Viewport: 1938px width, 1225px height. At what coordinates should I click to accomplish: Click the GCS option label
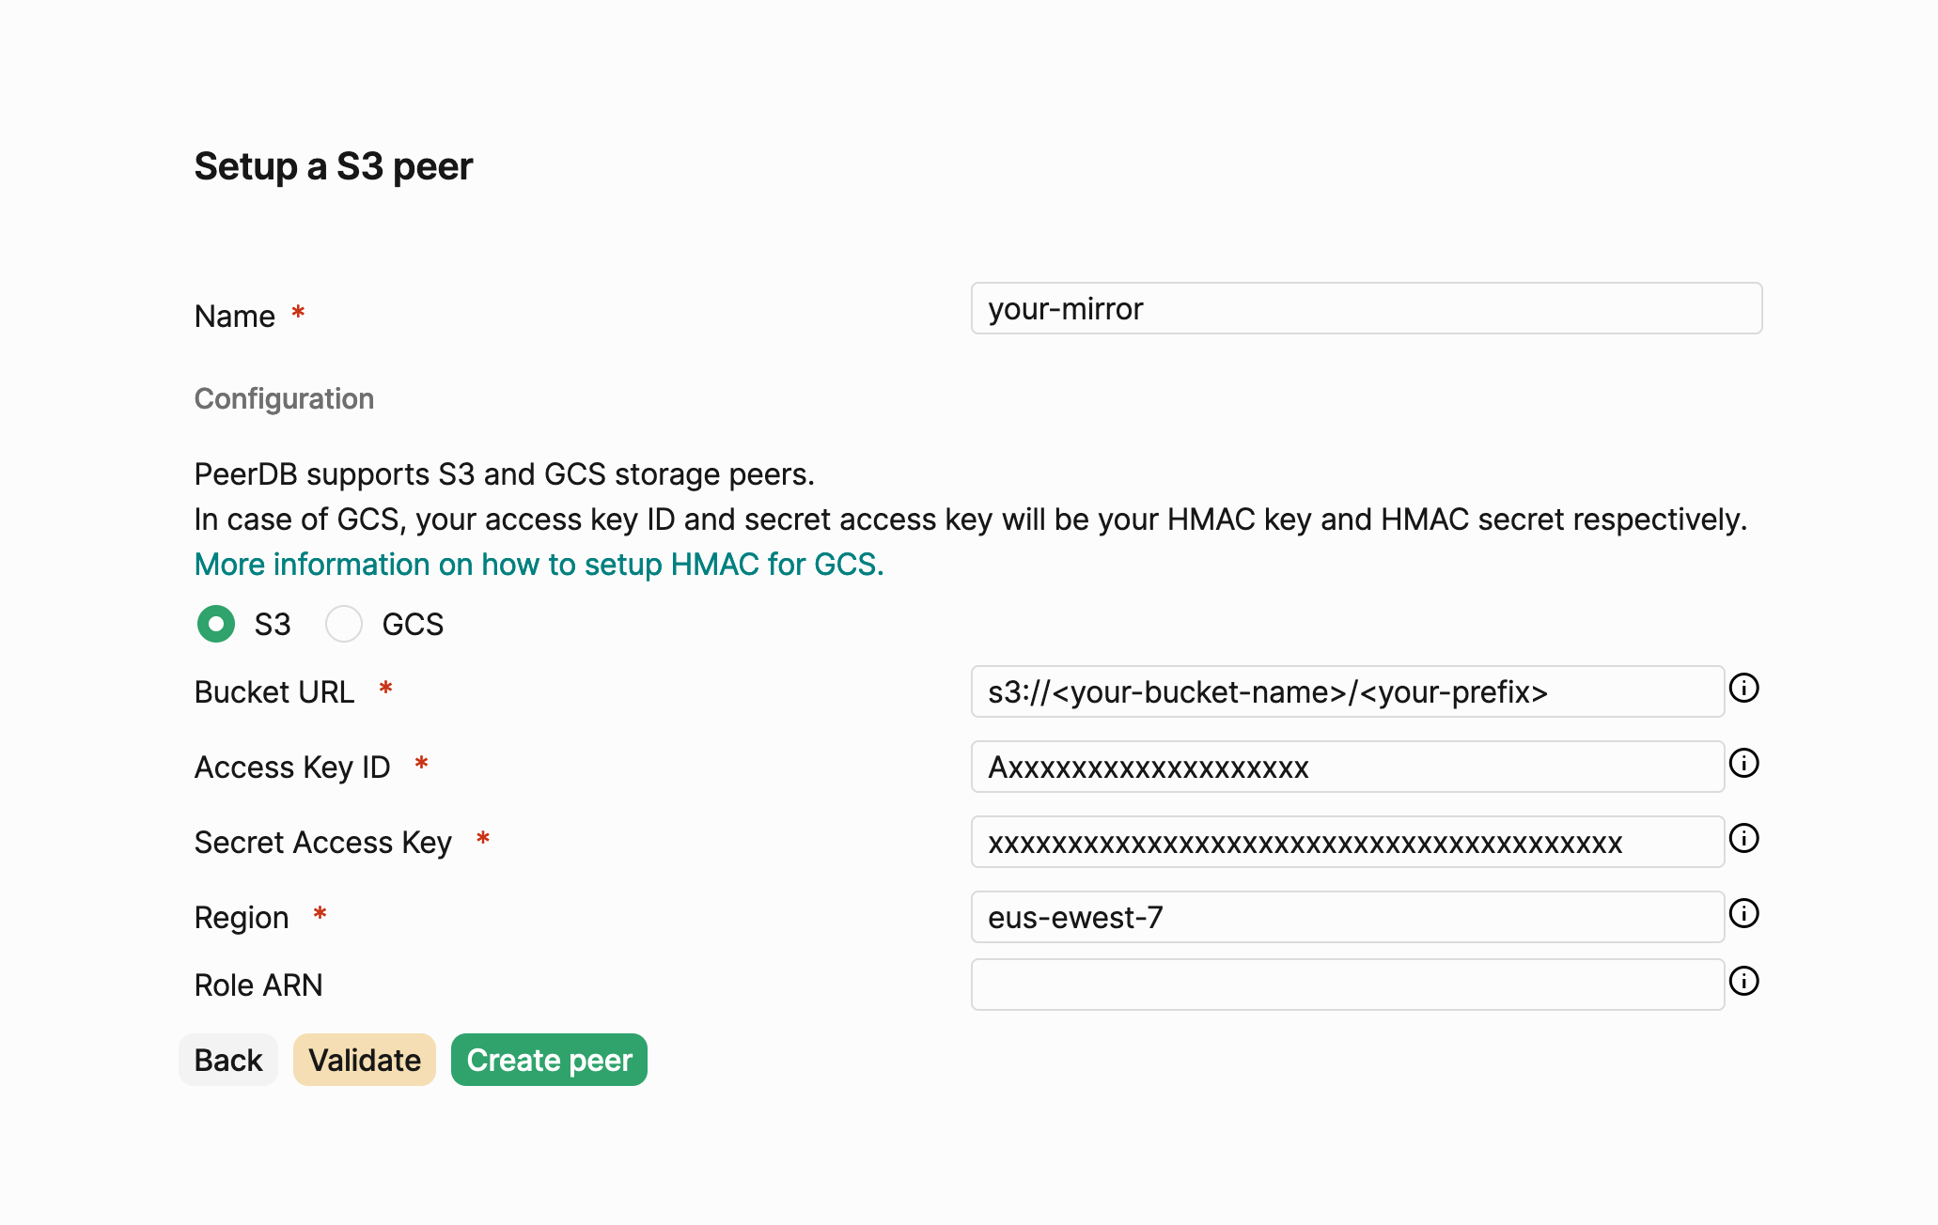point(413,625)
